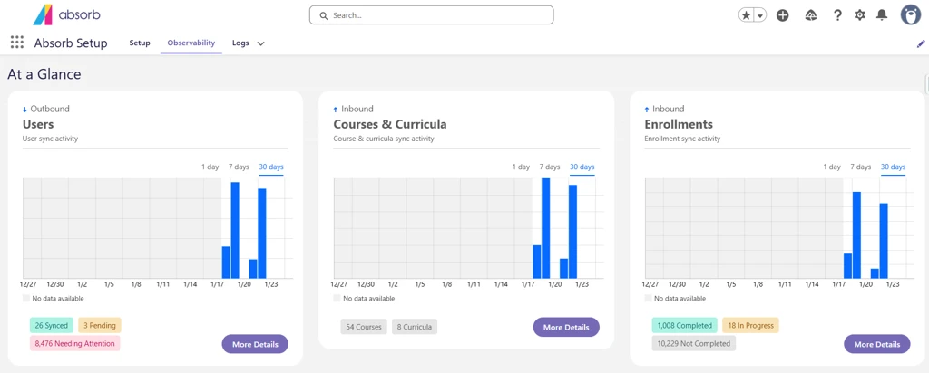Open the Setup gear icon

tap(860, 15)
